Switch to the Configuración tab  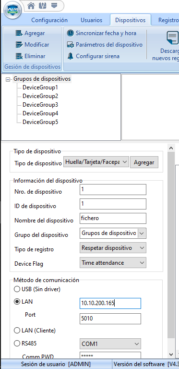pyautogui.click(x=49, y=20)
